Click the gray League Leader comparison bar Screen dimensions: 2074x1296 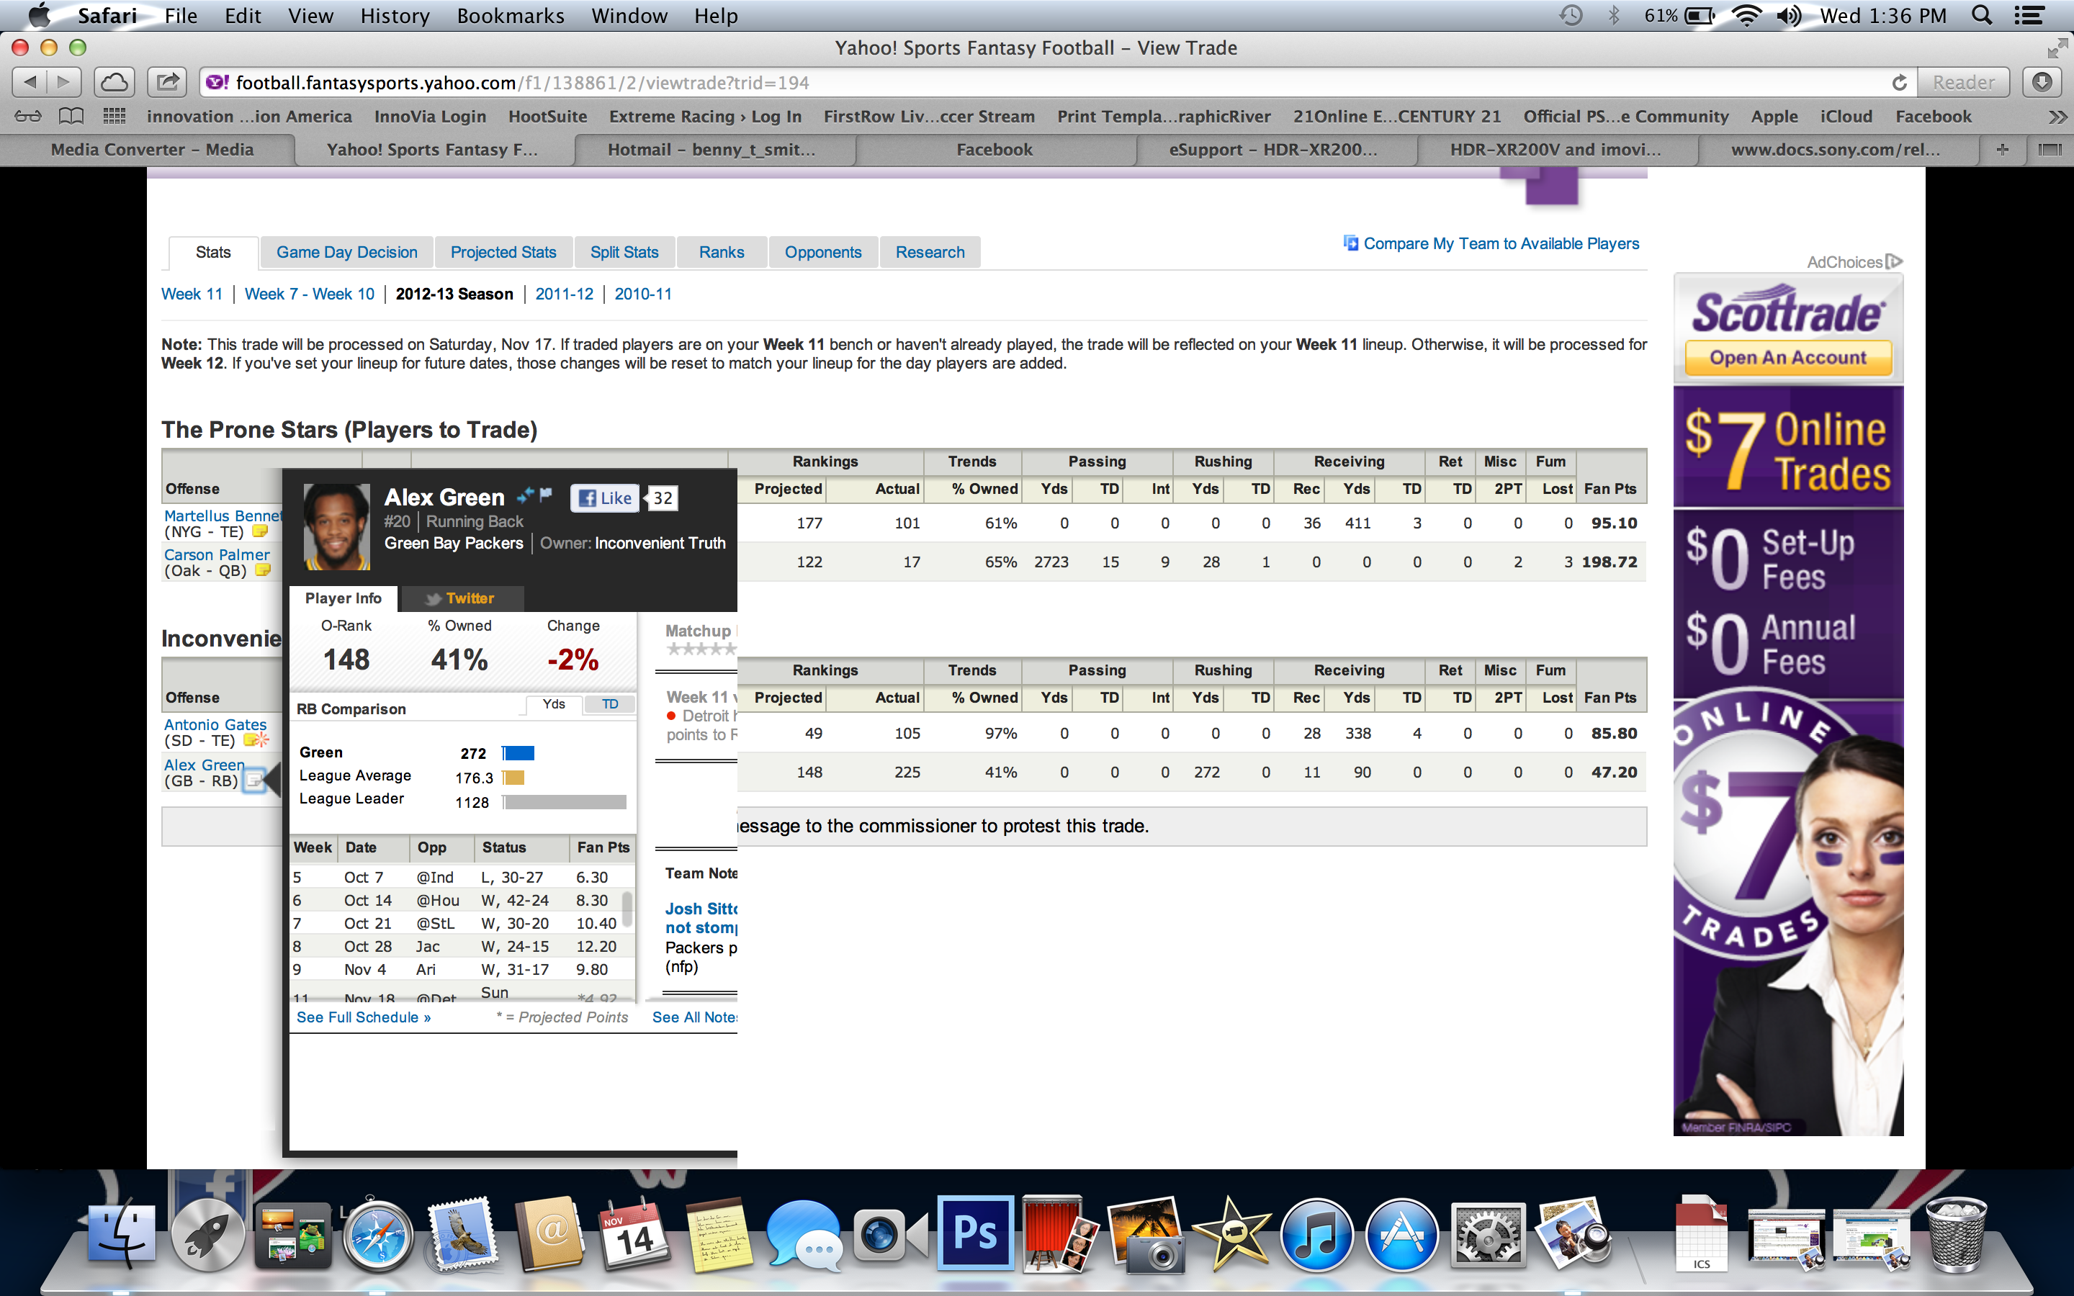[x=565, y=802]
